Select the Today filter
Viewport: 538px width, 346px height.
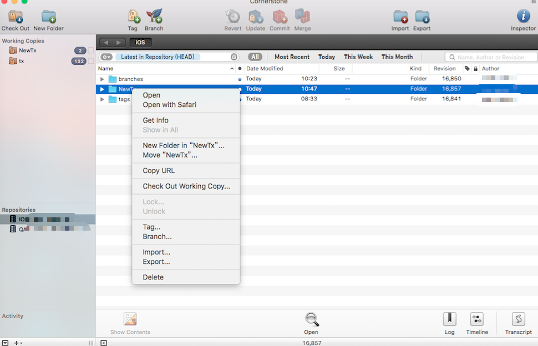(327, 57)
